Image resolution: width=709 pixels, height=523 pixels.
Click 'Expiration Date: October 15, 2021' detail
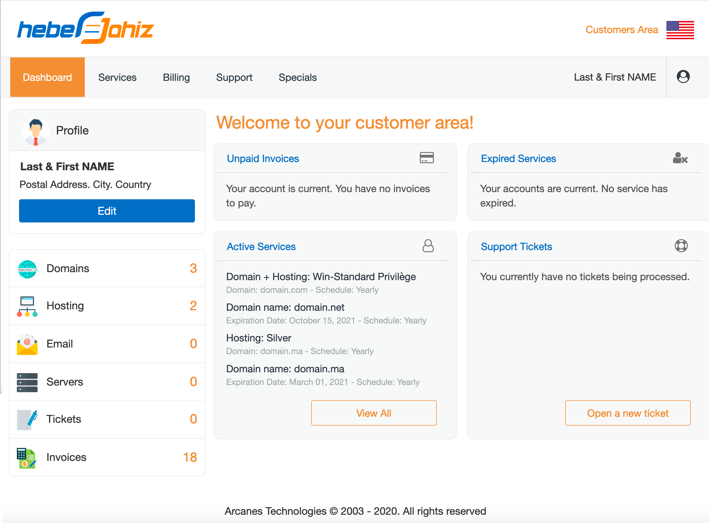tap(291, 321)
